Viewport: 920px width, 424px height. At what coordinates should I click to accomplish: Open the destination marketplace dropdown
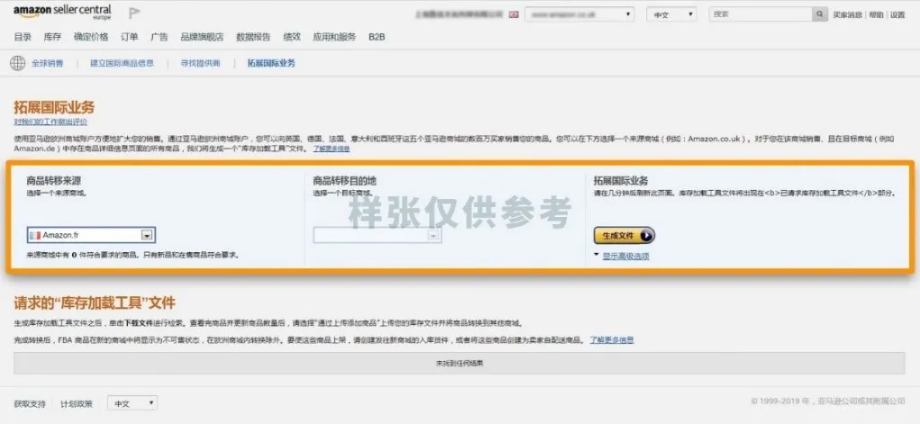click(x=378, y=235)
